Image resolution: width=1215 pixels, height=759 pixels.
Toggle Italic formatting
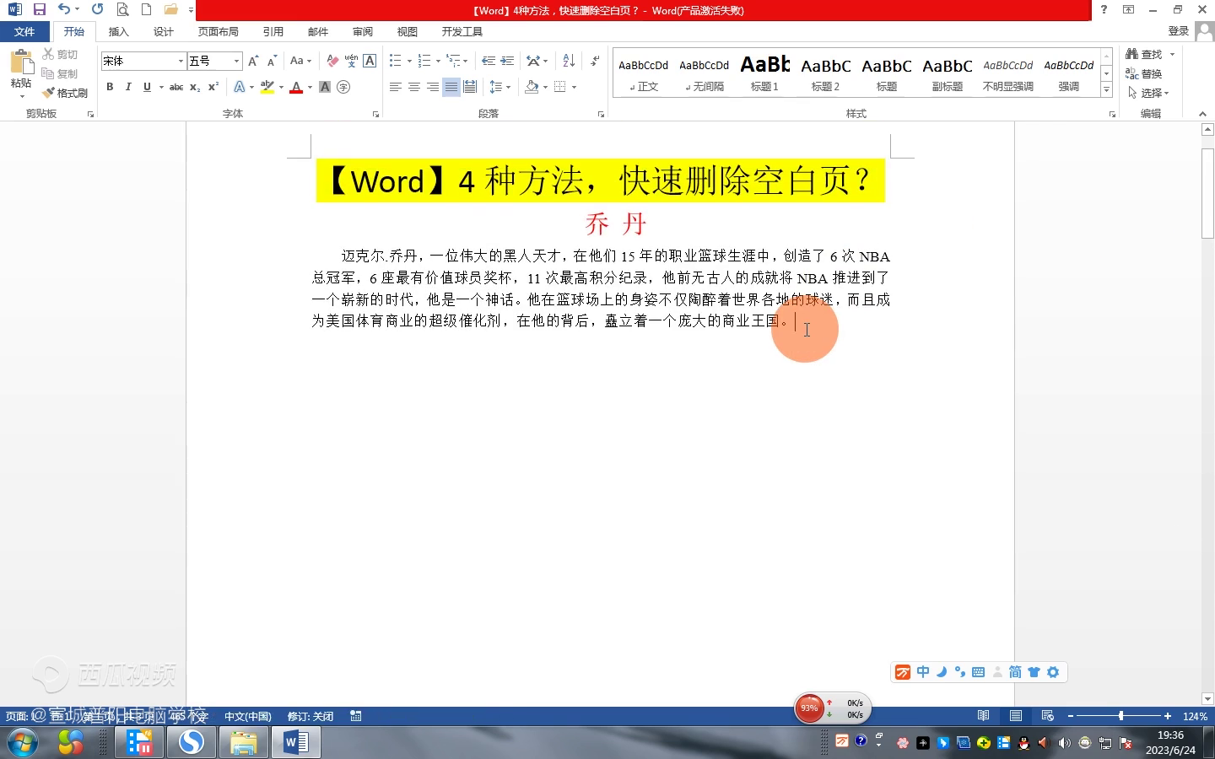click(x=128, y=87)
